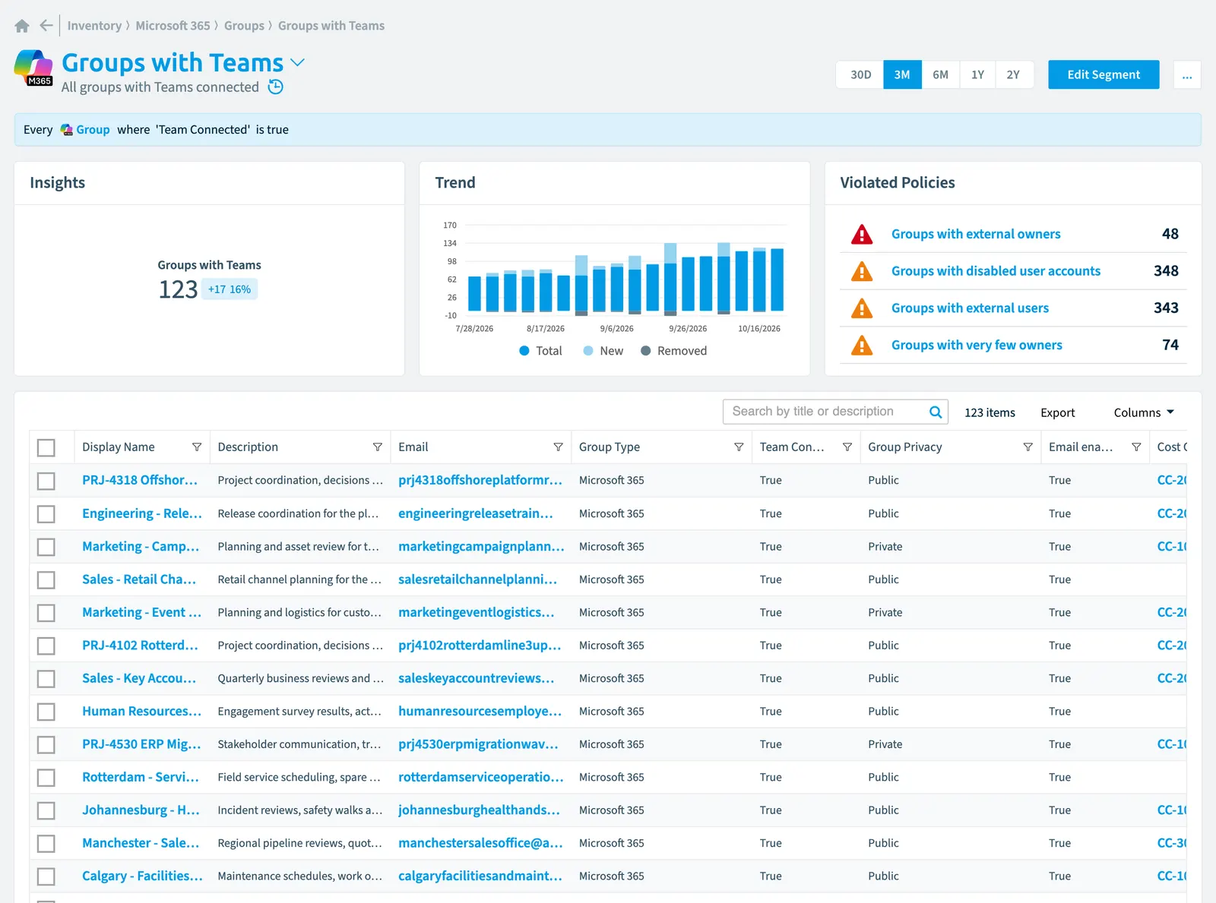Image resolution: width=1216 pixels, height=903 pixels.
Task: Check the Marketing - Campaign row checkbox
Action: coord(46,547)
